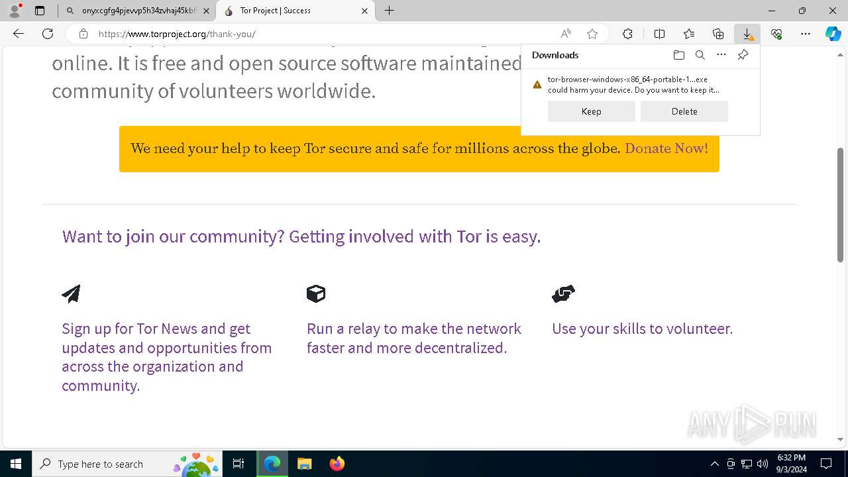Toggle the split screen icon
The width and height of the screenshot is (848, 477).
(659, 34)
